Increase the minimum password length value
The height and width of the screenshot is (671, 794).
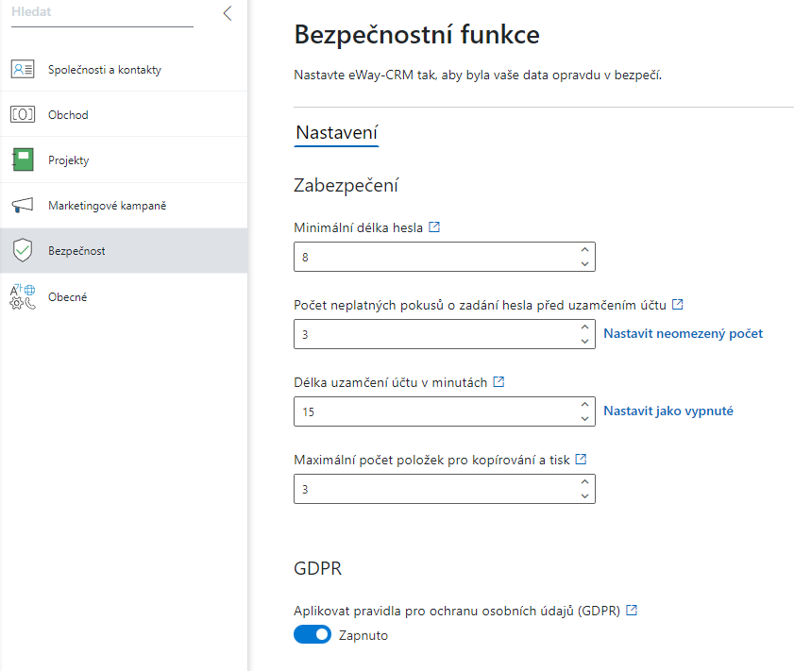[584, 249]
